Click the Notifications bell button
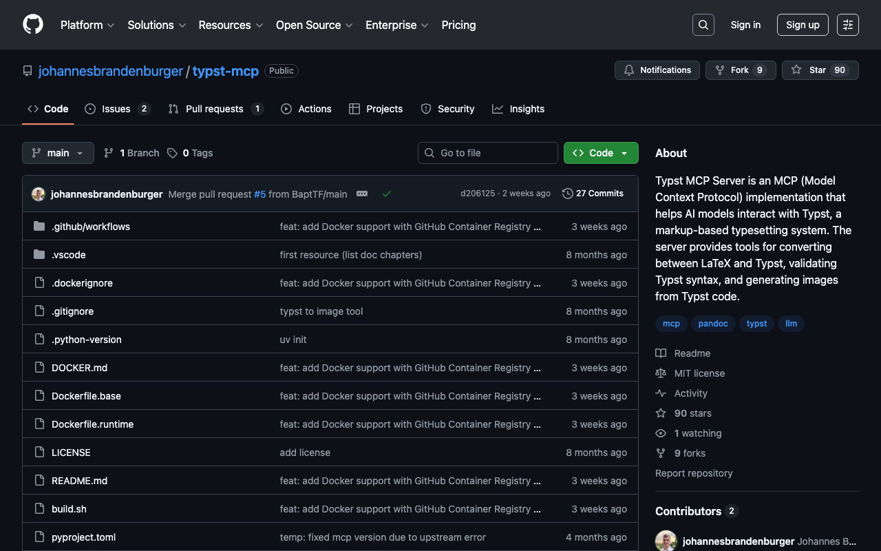 click(x=657, y=70)
